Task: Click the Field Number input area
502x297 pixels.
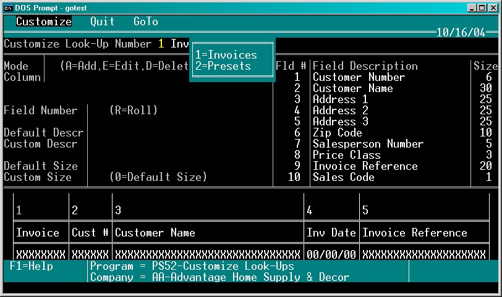Action: 98,111
